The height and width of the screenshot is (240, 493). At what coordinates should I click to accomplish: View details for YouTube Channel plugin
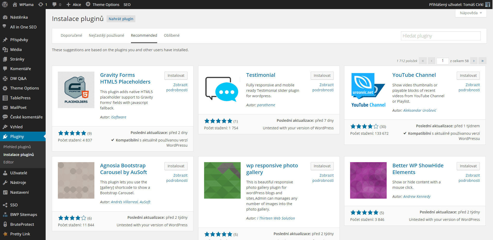tap(469, 87)
